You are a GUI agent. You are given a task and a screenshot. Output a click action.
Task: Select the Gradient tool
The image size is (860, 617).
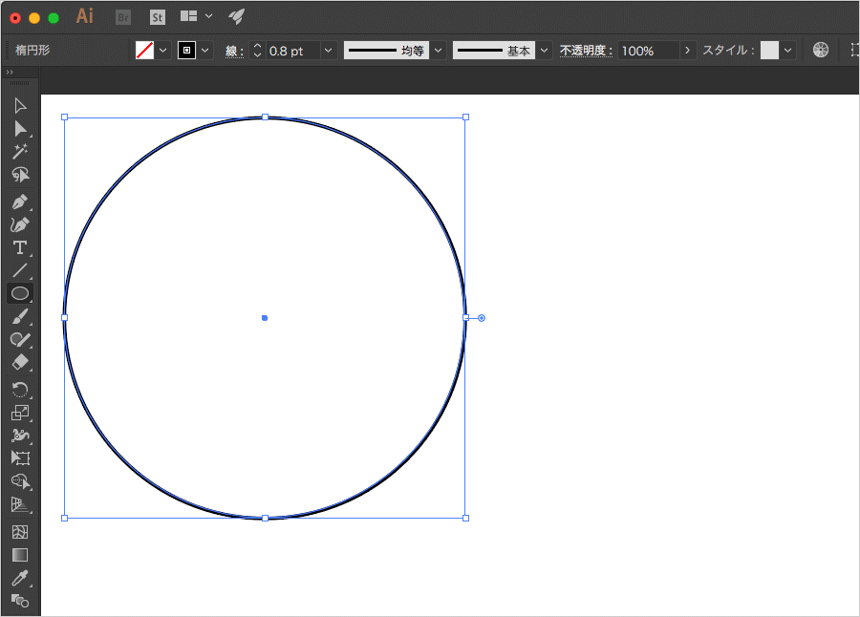(x=20, y=555)
